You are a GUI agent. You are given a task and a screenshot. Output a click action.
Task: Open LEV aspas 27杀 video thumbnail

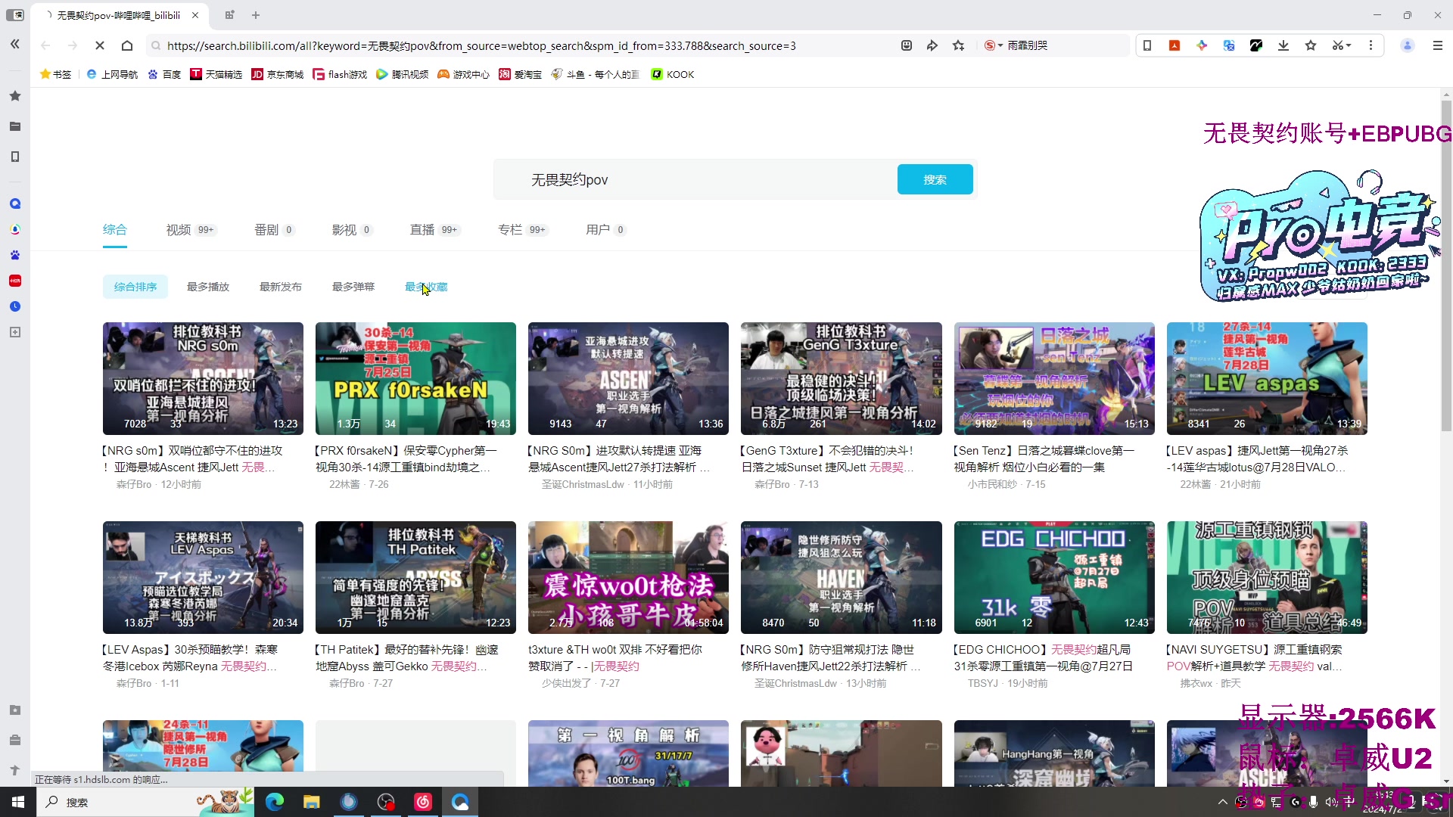coord(1267,378)
